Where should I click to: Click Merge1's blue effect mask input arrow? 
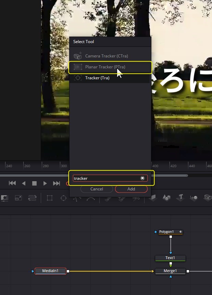(x=171, y=276)
